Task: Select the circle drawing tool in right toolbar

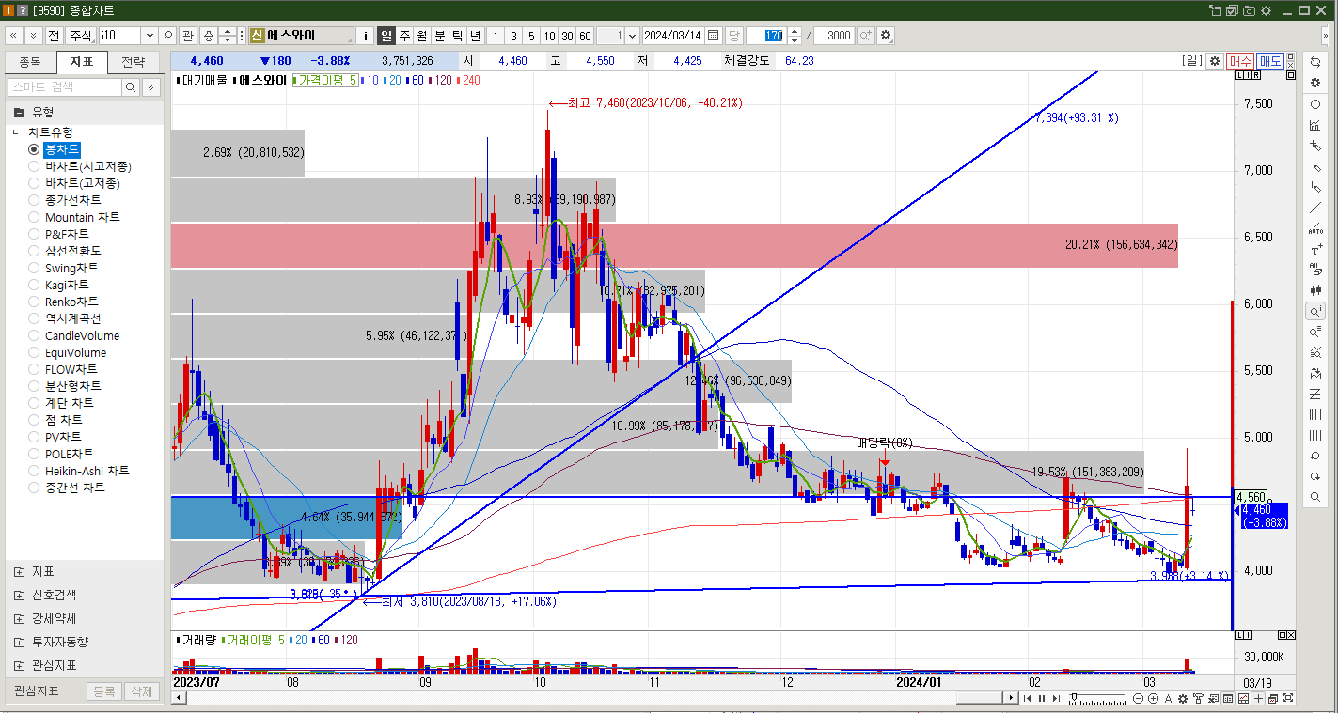Action: point(1315,104)
